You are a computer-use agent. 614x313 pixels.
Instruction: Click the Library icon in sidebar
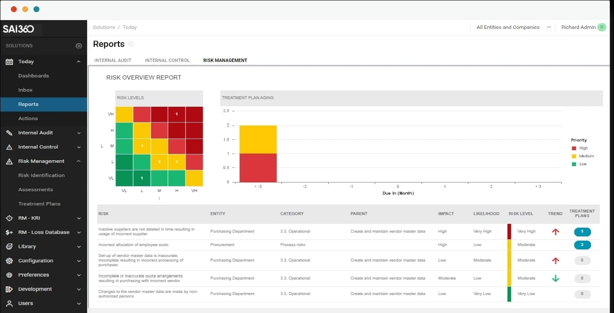click(x=9, y=246)
